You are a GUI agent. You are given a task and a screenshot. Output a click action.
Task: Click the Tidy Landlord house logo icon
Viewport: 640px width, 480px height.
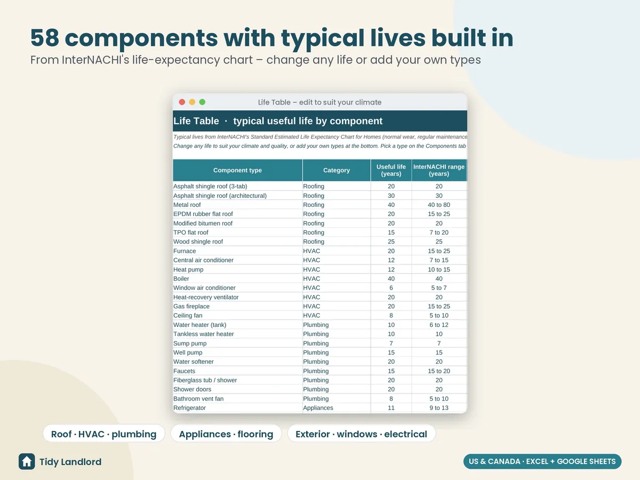point(27,461)
